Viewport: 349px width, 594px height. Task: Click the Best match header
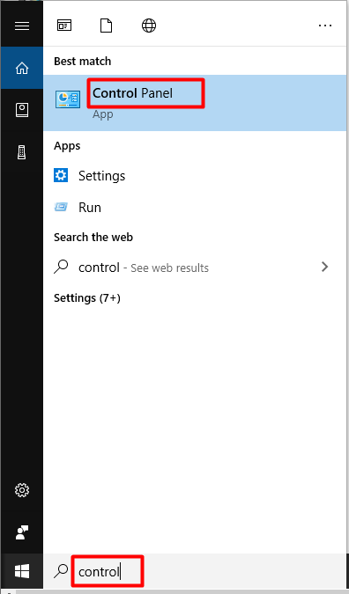point(82,61)
